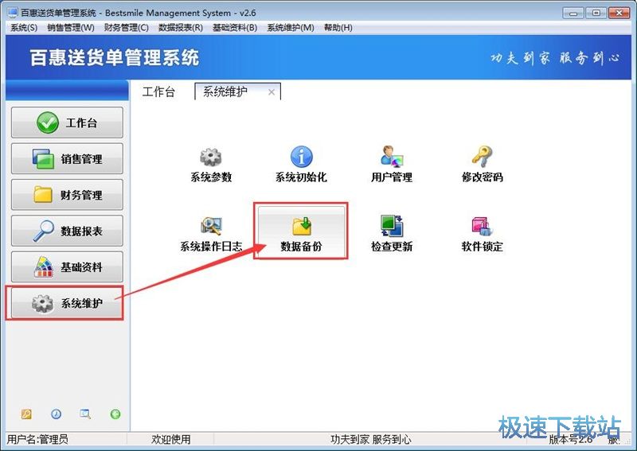
Task: Open 用户管理 user icon
Action: (392, 156)
